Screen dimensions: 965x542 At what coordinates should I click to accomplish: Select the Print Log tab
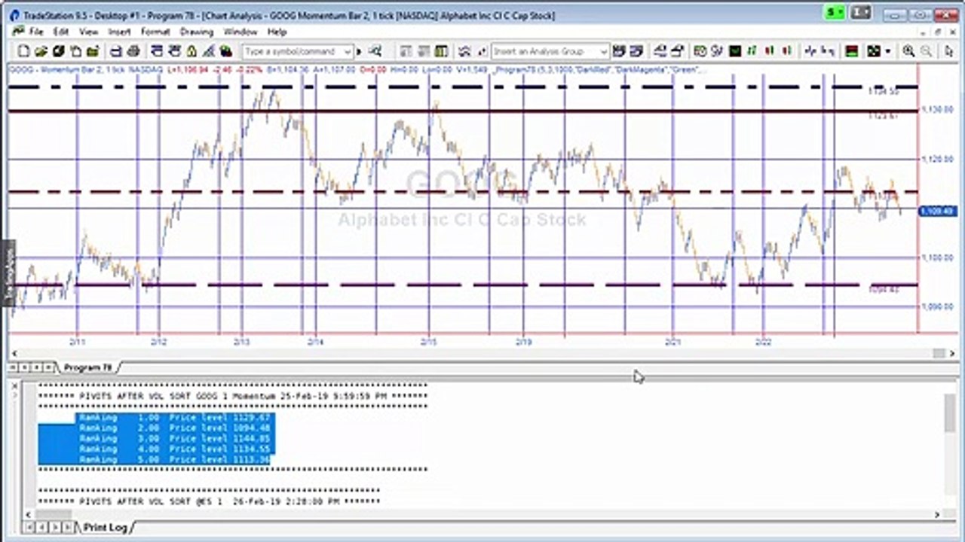[105, 527]
